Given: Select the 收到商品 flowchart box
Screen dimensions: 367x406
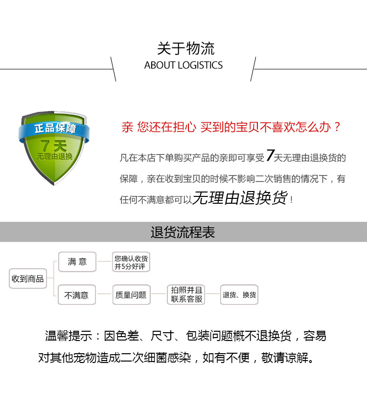Looking at the screenshot, I should (x=28, y=278).
